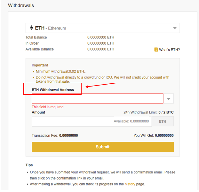The image size is (199, 192).
Task: Select the Total Balance value
Action: 100,38
